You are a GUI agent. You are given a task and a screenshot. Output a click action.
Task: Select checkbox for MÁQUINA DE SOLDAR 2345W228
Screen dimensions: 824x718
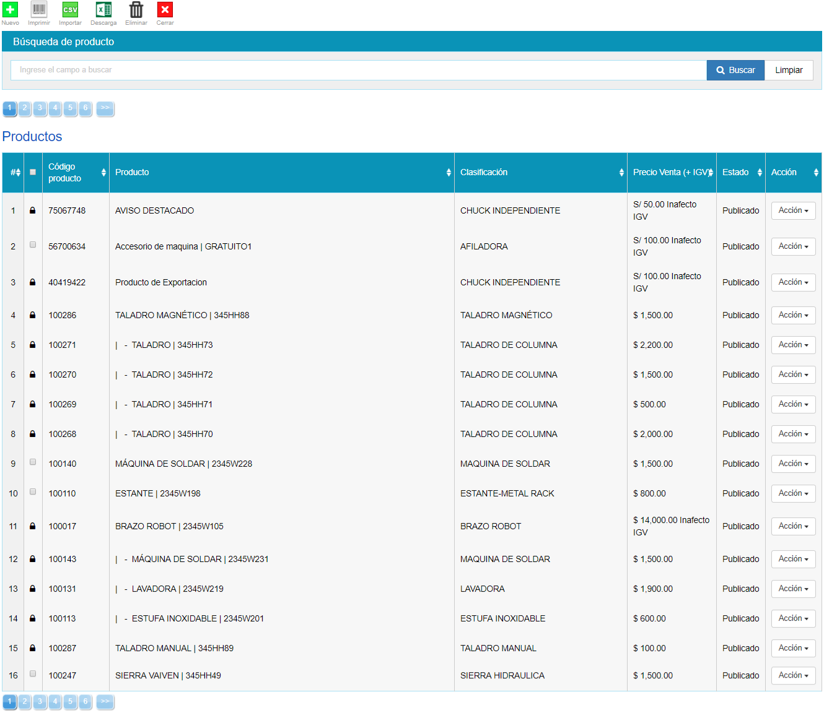[x=33, y=462]
